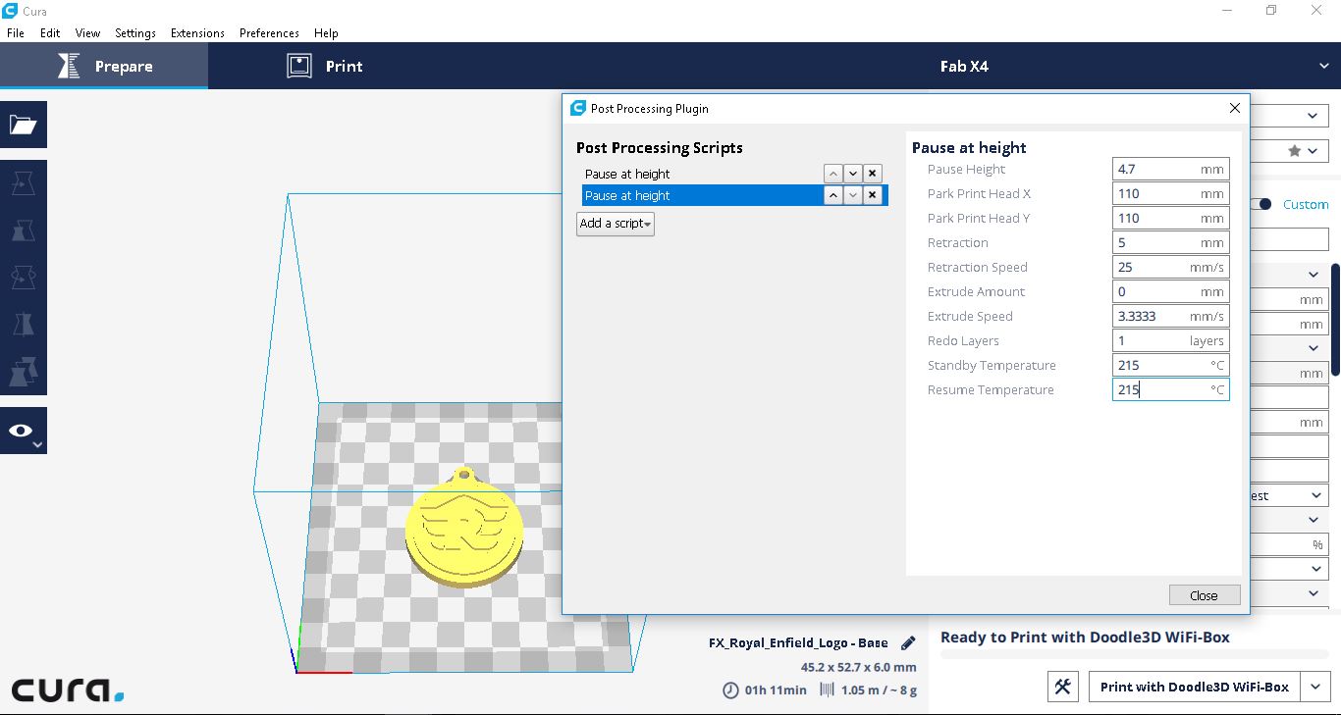1341x715 pixels.
Task: Close the Post Processing Plugin dialog with X
Action: pyautogui.click(x=1235, y=108)
